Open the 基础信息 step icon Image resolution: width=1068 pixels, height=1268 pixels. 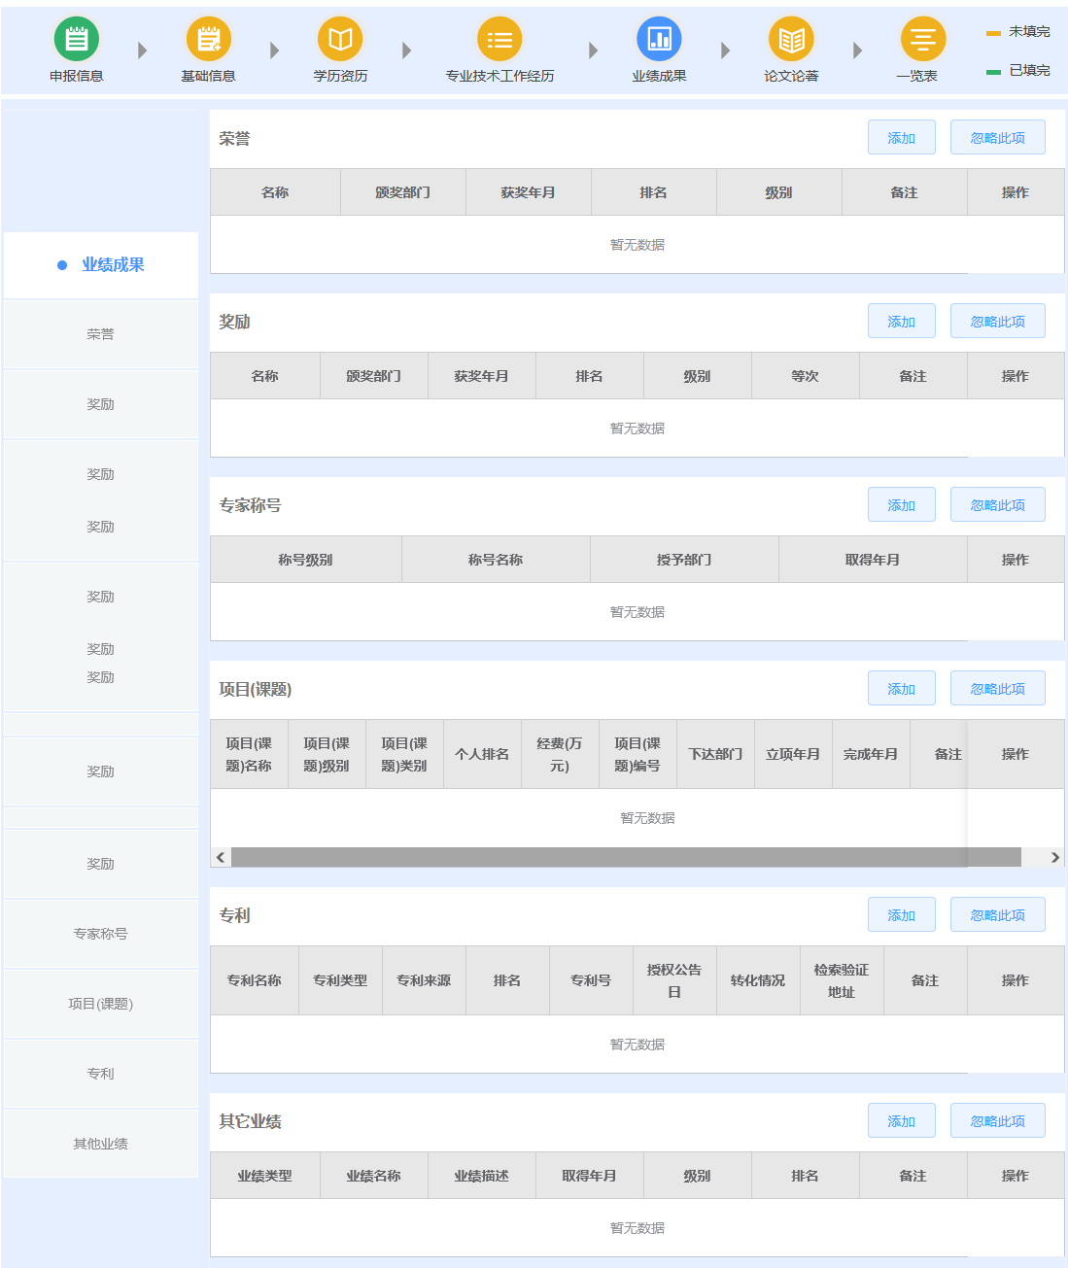click(208, 40)
